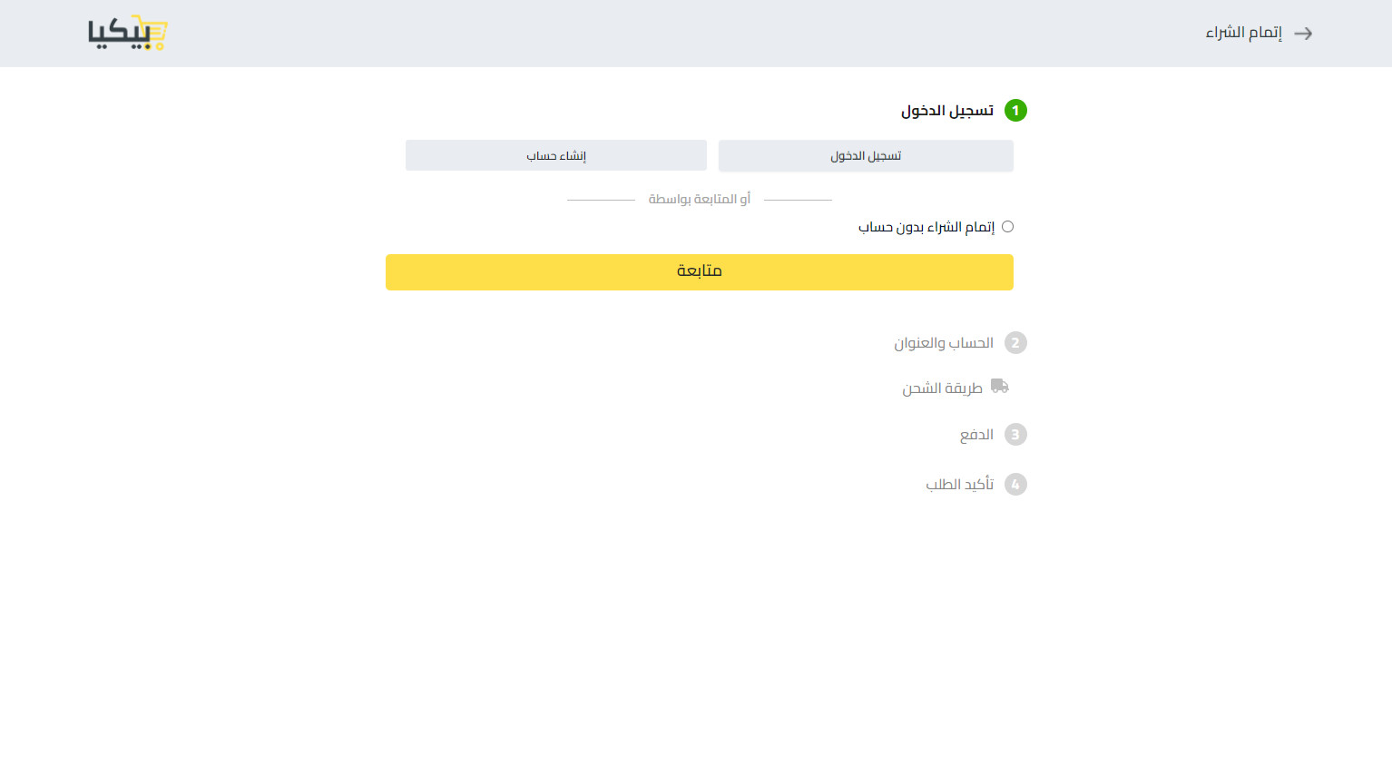Click the step 4 circle beside تأكيد الطلب
Screen dimensions: 1392x757
[x=1017, y=484]
